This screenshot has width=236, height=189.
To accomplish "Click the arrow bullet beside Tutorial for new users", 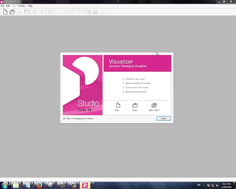I will coord(124,79).
